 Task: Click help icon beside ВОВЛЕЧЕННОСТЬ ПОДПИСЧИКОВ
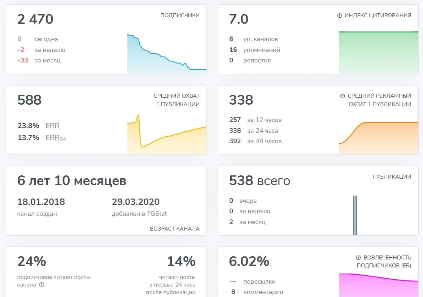pyautogui.click(x=358, y=258)
